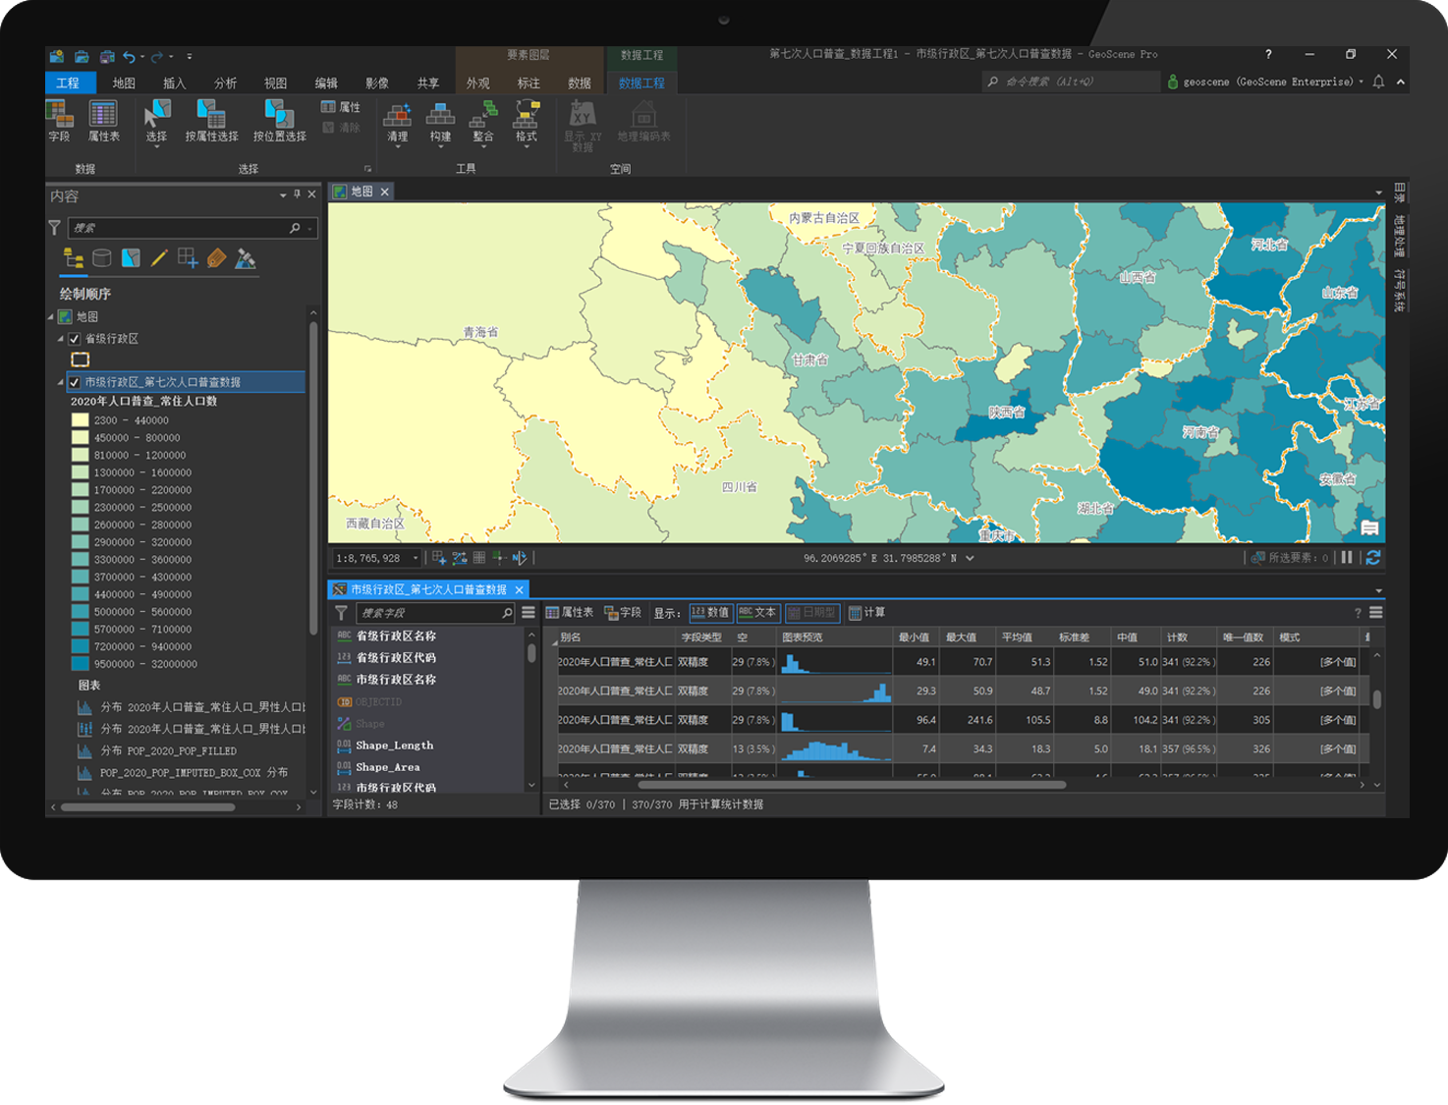Click the 字段 button in statistics toolbar
The image size is (1448, 1105).
pos(623,612)
